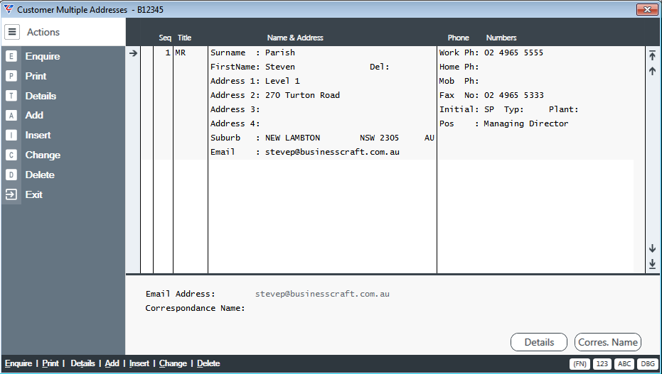Click the Corres. Name button
The height and width of the screenshot is (374, 662).
(x=608, y=342)
